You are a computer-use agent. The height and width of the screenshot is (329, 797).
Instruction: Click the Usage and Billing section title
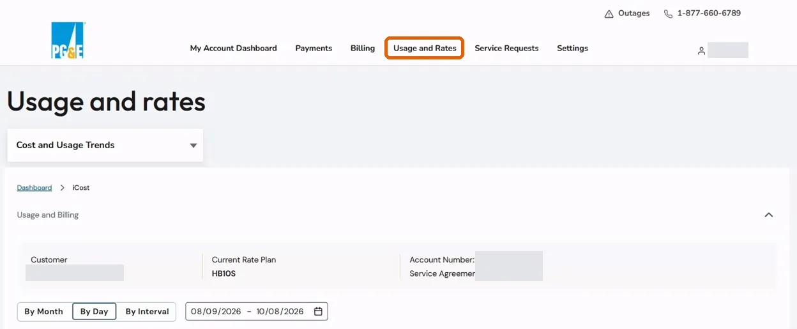(48, 215)
